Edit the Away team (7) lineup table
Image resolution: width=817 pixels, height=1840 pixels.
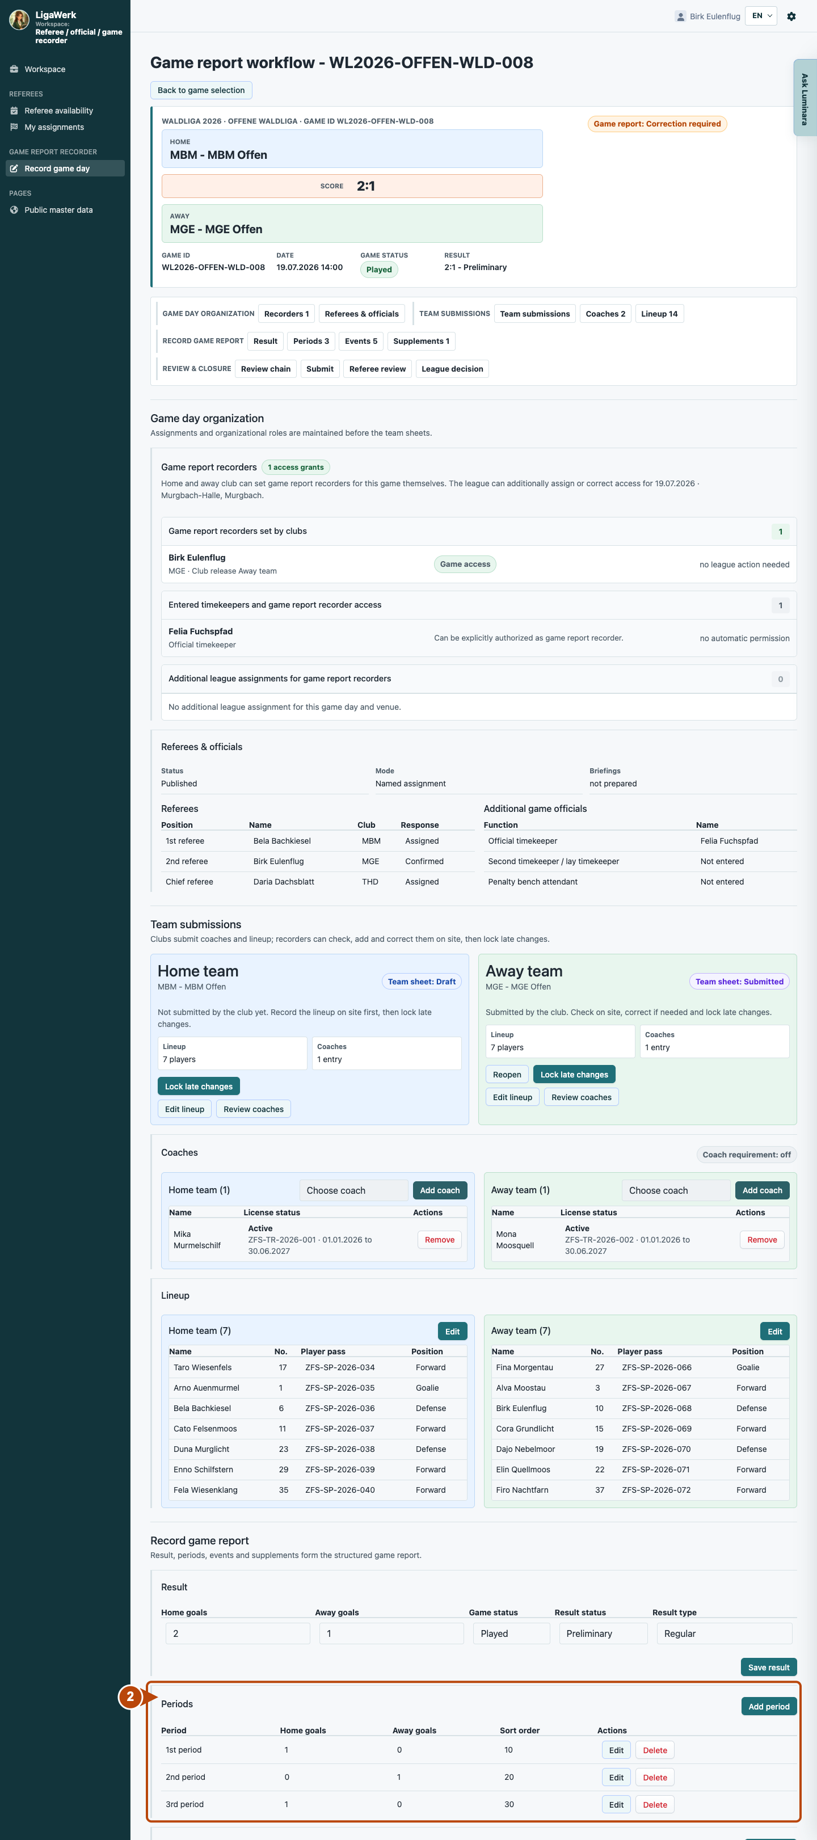(775, 1332)
